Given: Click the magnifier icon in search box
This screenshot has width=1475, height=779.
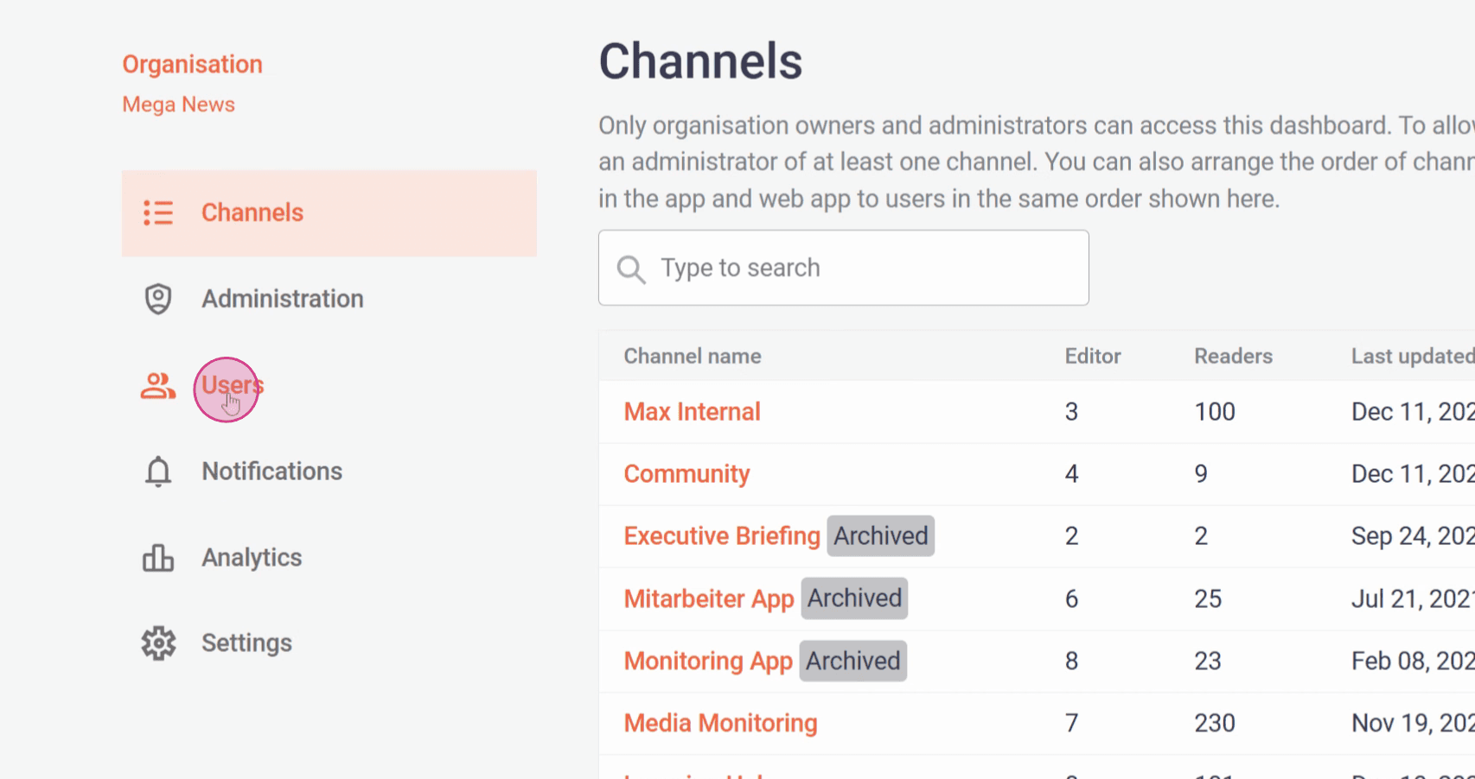Looking at the screenshot, I should coord(631,269).
